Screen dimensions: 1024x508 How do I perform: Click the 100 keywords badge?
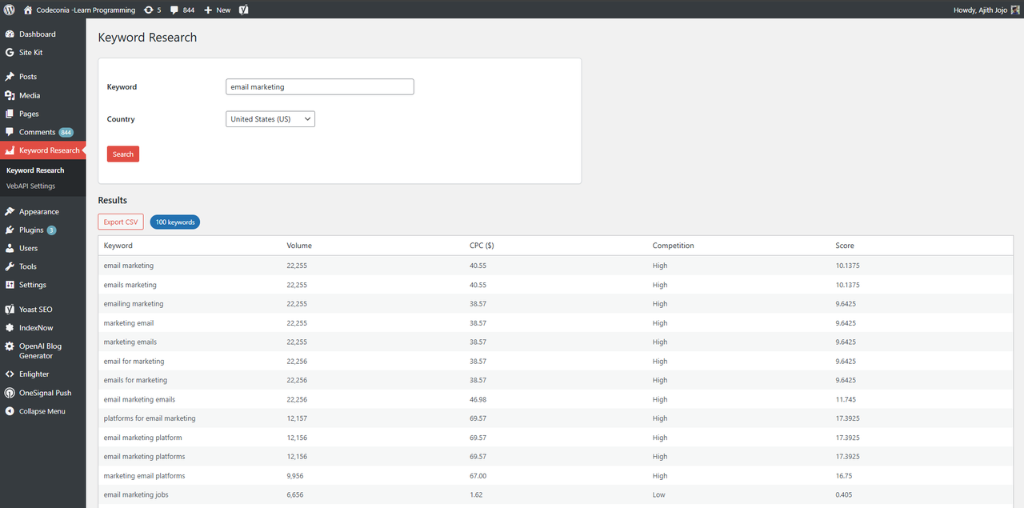click(x=175, y=222)
